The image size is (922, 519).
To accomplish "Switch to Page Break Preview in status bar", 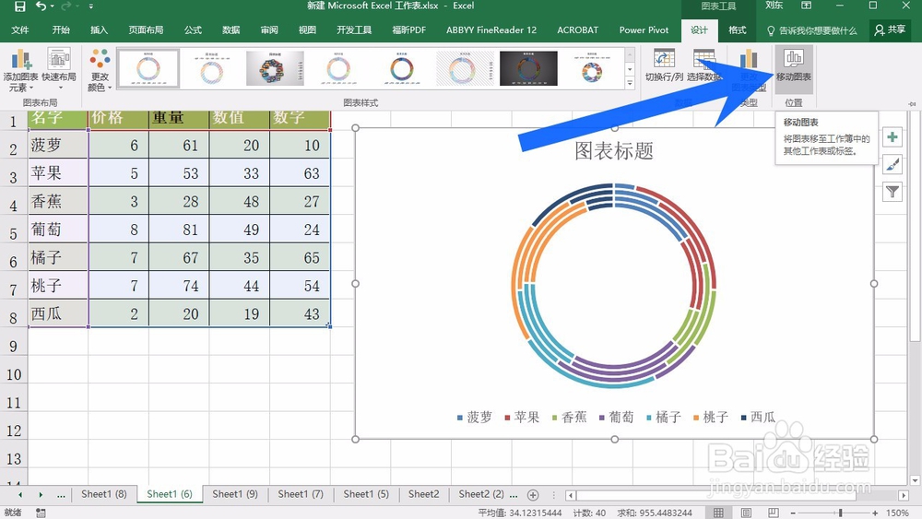I will coord(774,513).
